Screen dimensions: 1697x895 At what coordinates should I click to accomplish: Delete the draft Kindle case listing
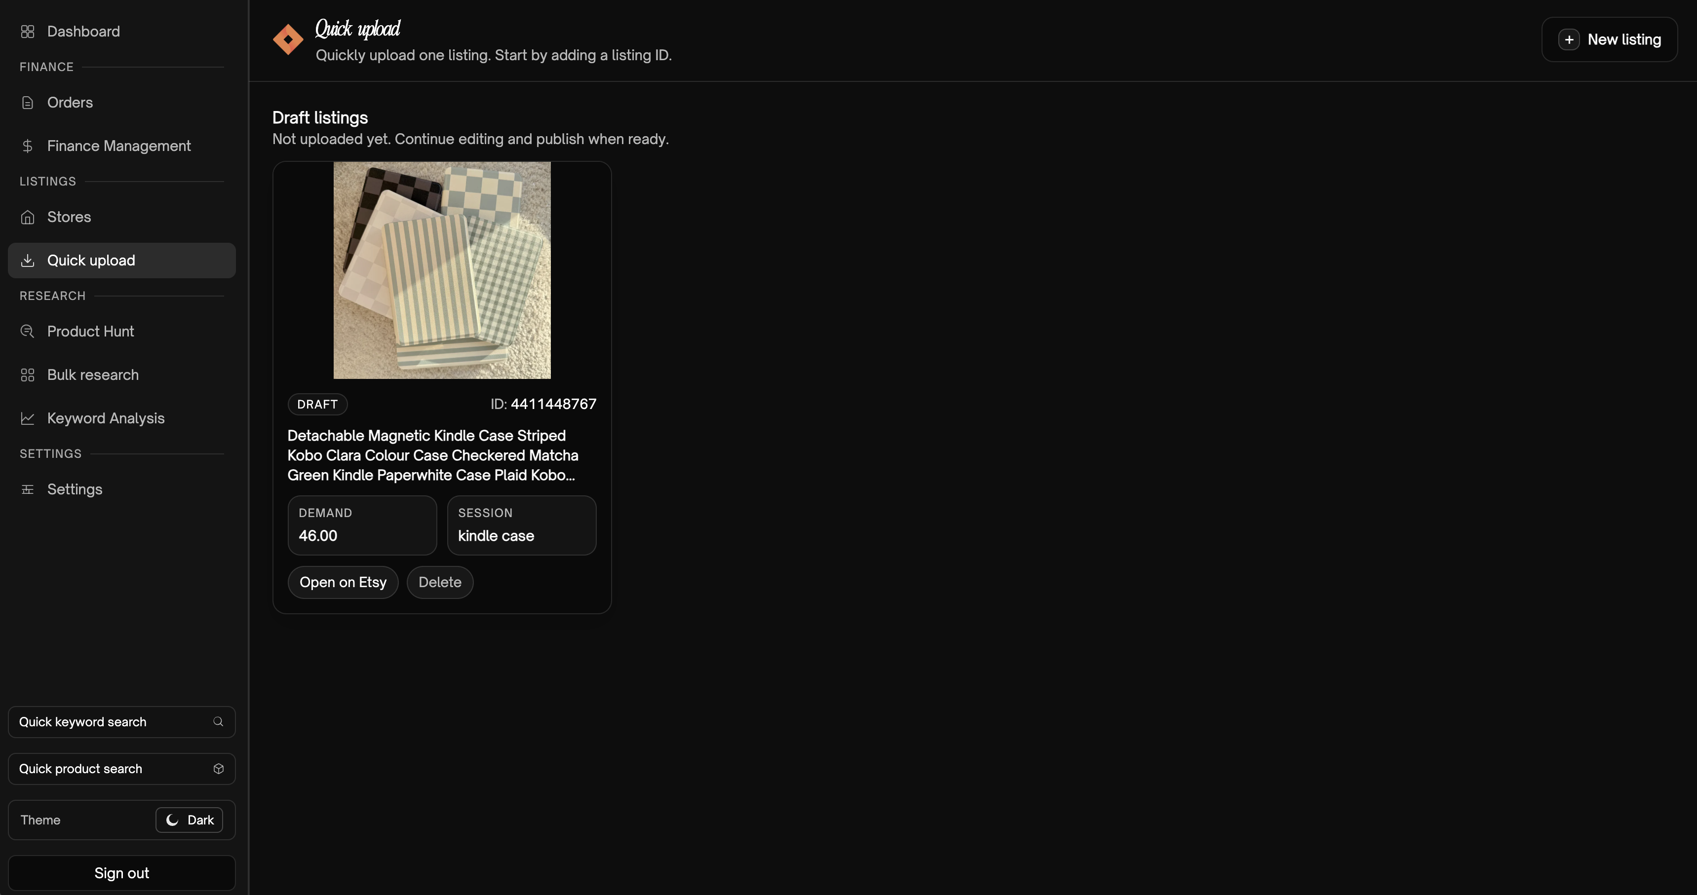click(439, 582)
